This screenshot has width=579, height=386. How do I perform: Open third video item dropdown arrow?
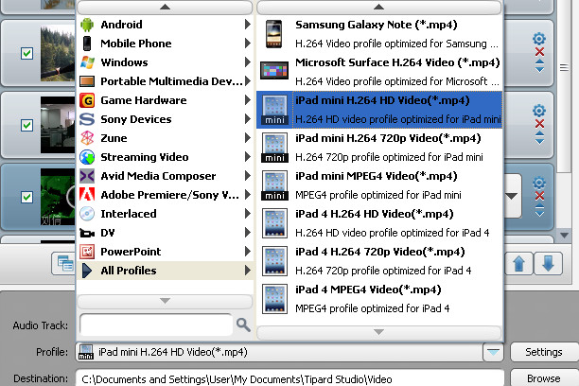[512, 196]
